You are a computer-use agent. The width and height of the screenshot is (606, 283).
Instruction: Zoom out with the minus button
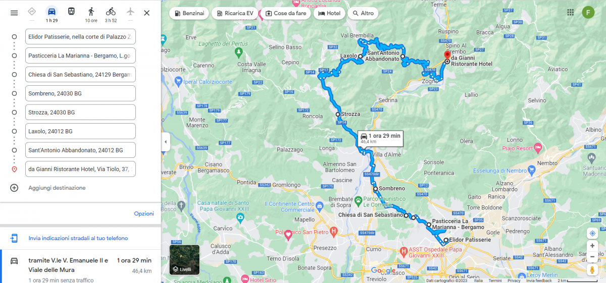tap(592, 256)
